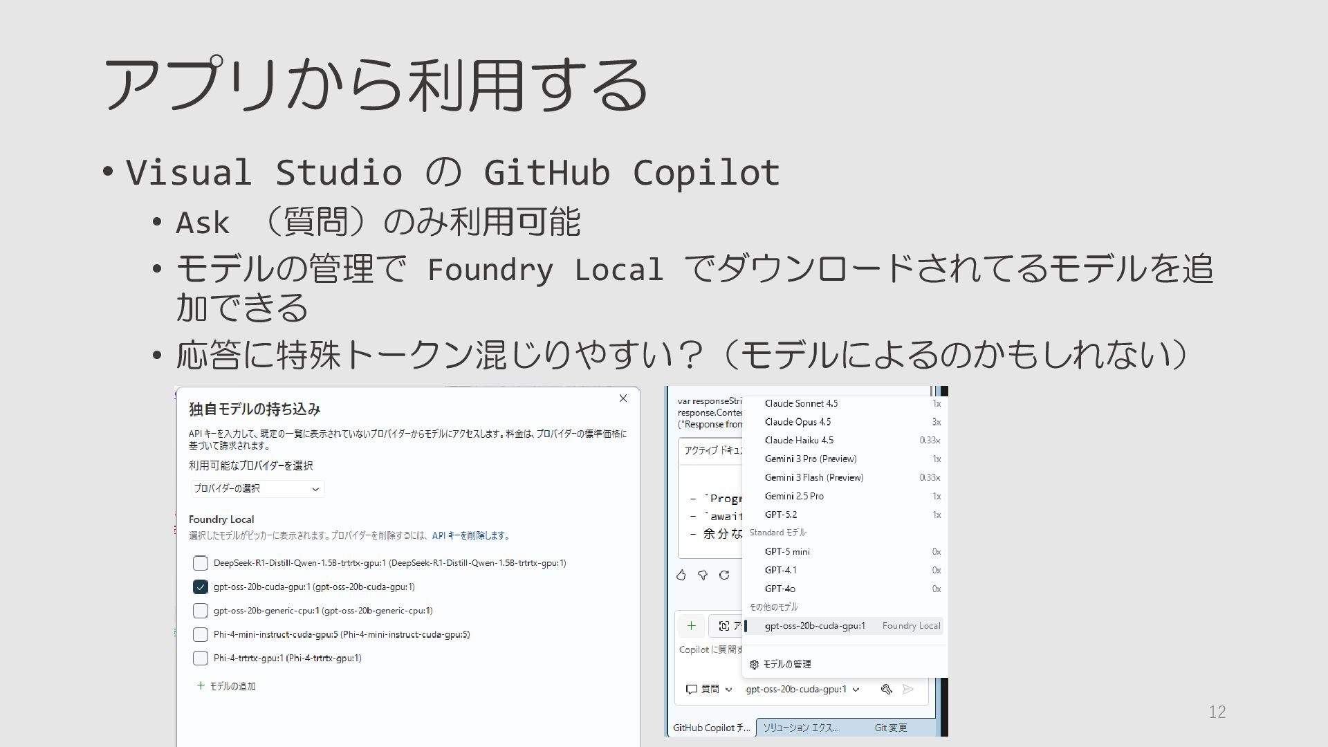This screenshot has height=747, width=1328.
Task: Switch to the Git 変更 tab
Action: tap(891, 728)
